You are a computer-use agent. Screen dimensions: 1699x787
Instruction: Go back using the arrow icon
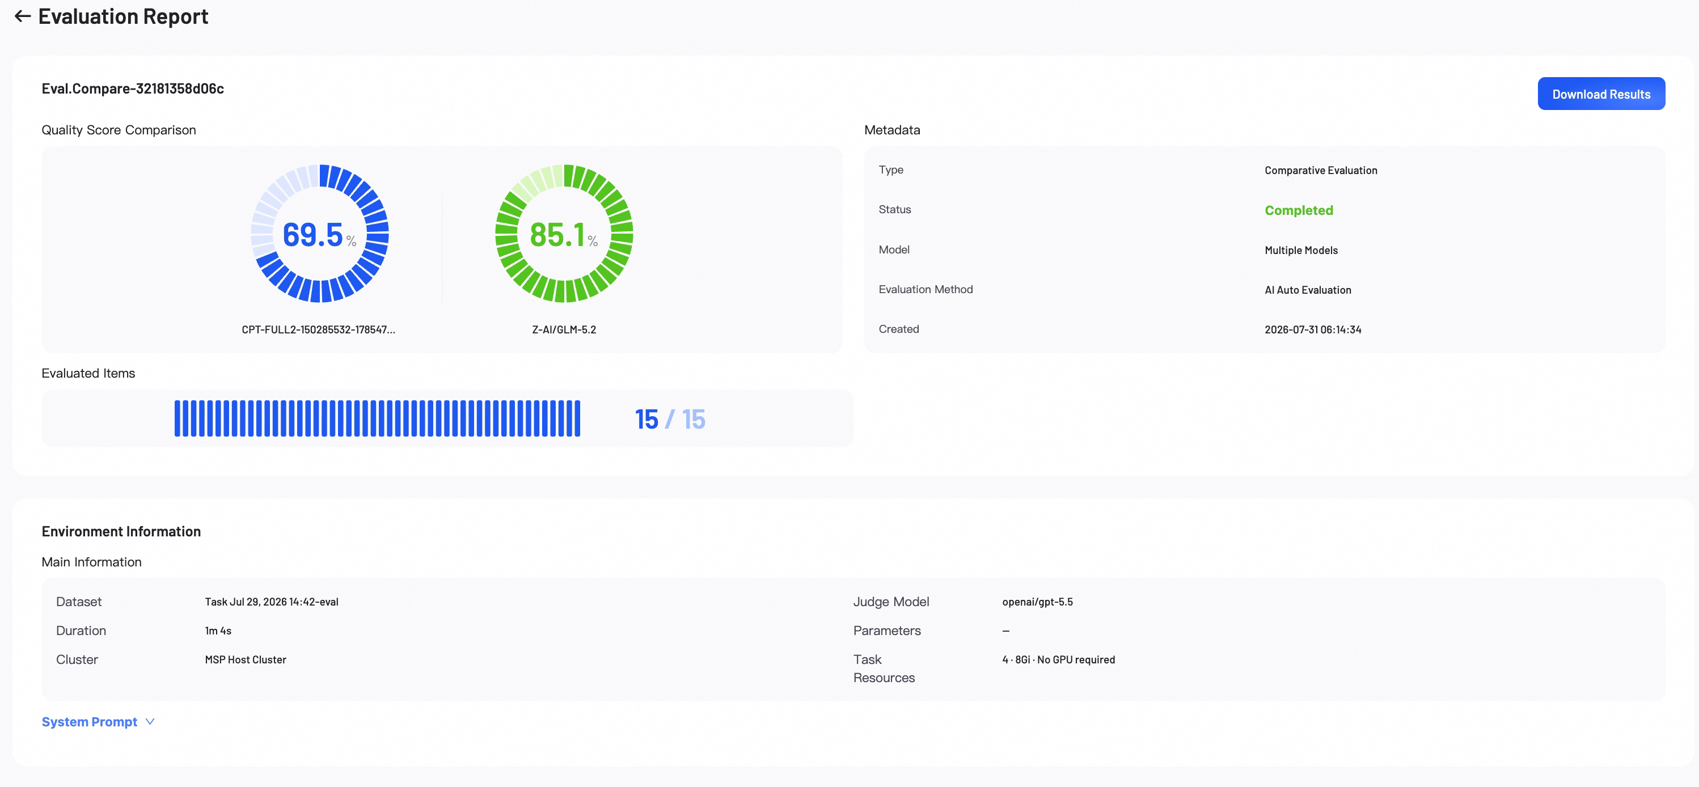23,16
